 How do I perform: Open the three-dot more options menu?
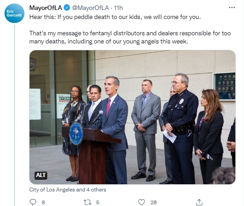232,7
